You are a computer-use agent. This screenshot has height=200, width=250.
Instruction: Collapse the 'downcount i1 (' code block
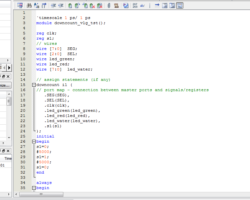pos(33,85)
